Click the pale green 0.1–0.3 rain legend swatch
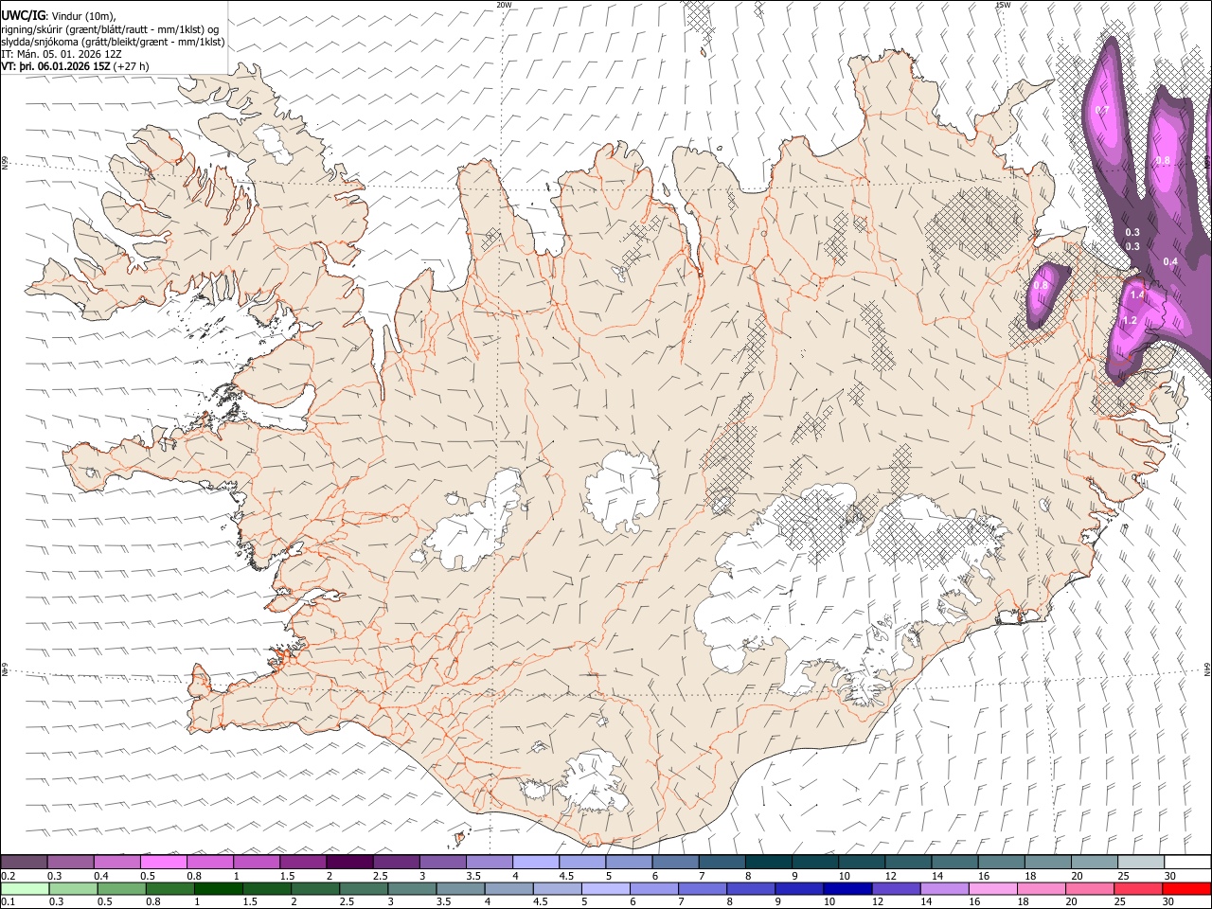 (25, 888)
